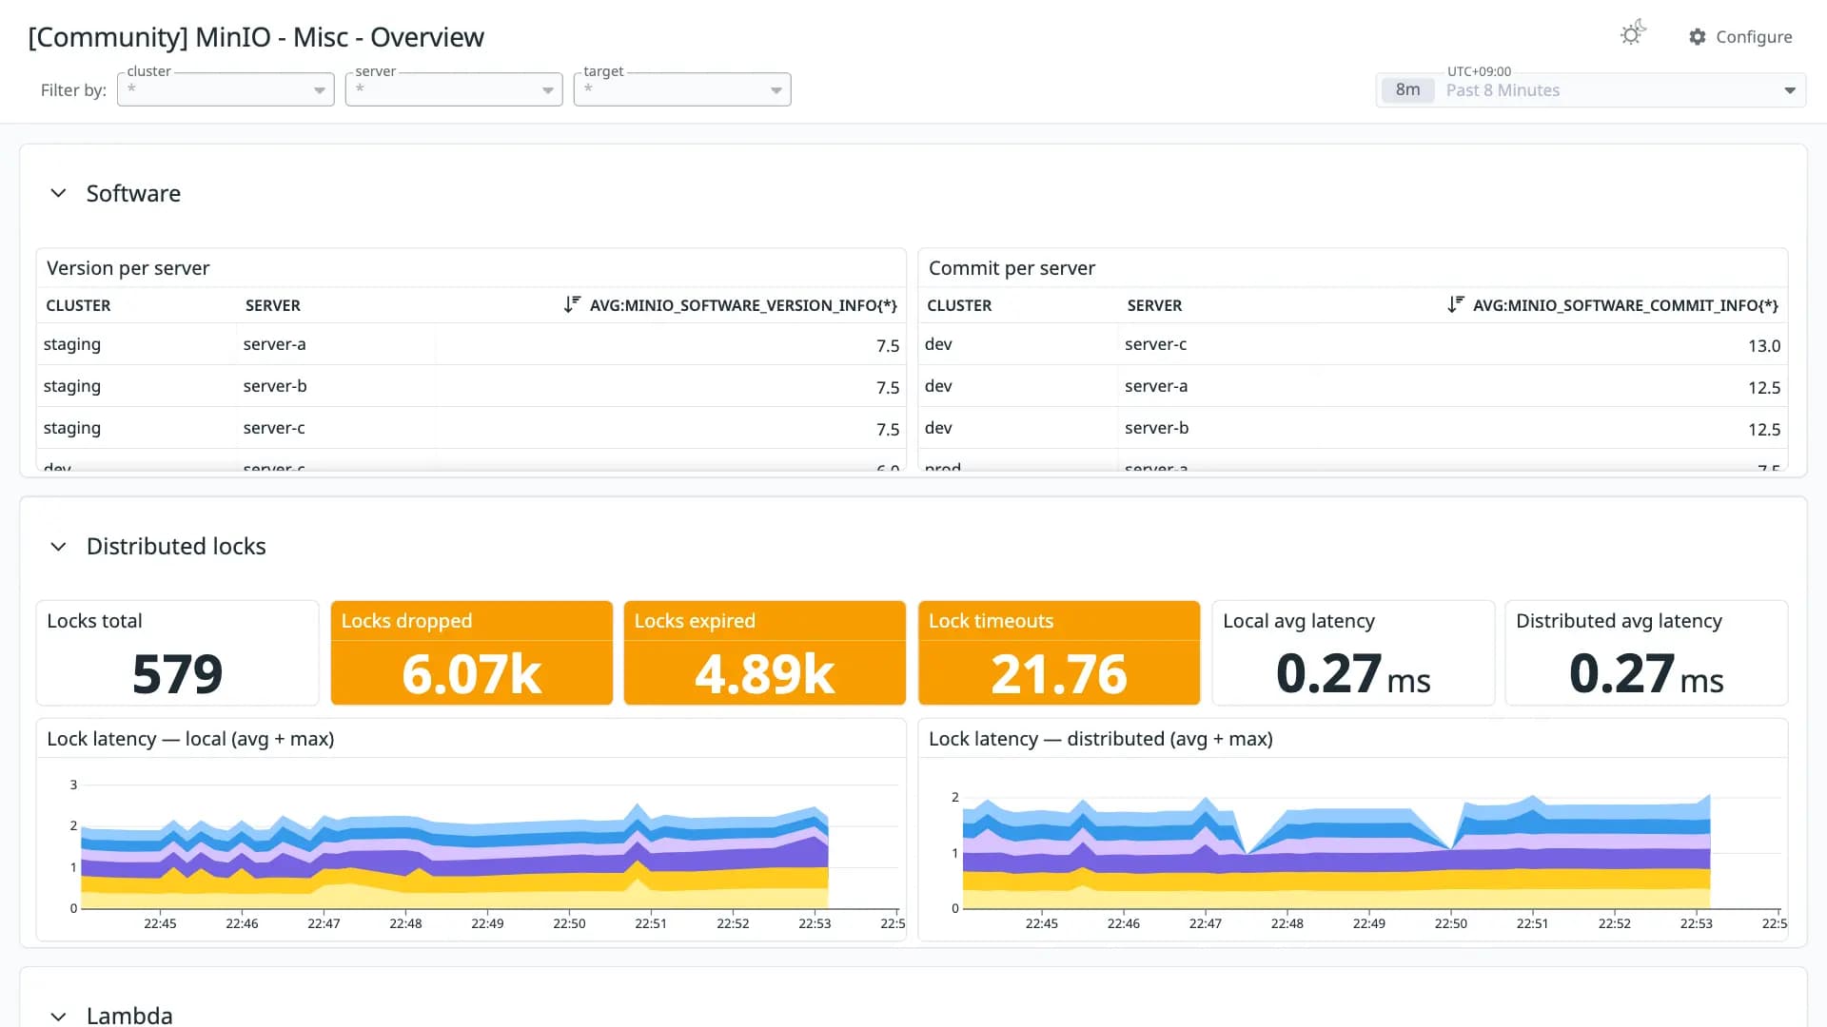Click the Local avg latency value
This screenshot has height=1027, width=1827.
[1353, 674]
